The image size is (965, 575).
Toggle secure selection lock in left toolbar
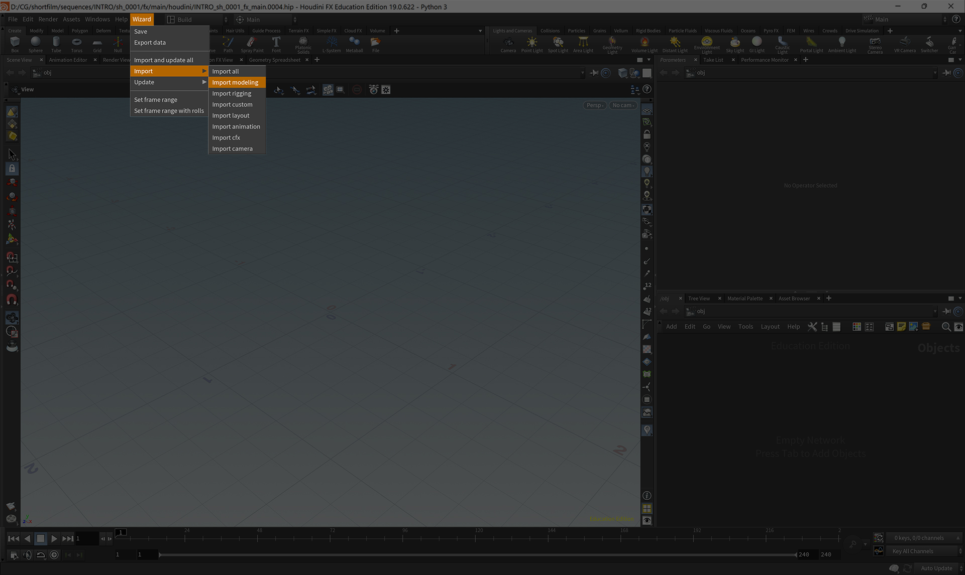coord(12,169)
